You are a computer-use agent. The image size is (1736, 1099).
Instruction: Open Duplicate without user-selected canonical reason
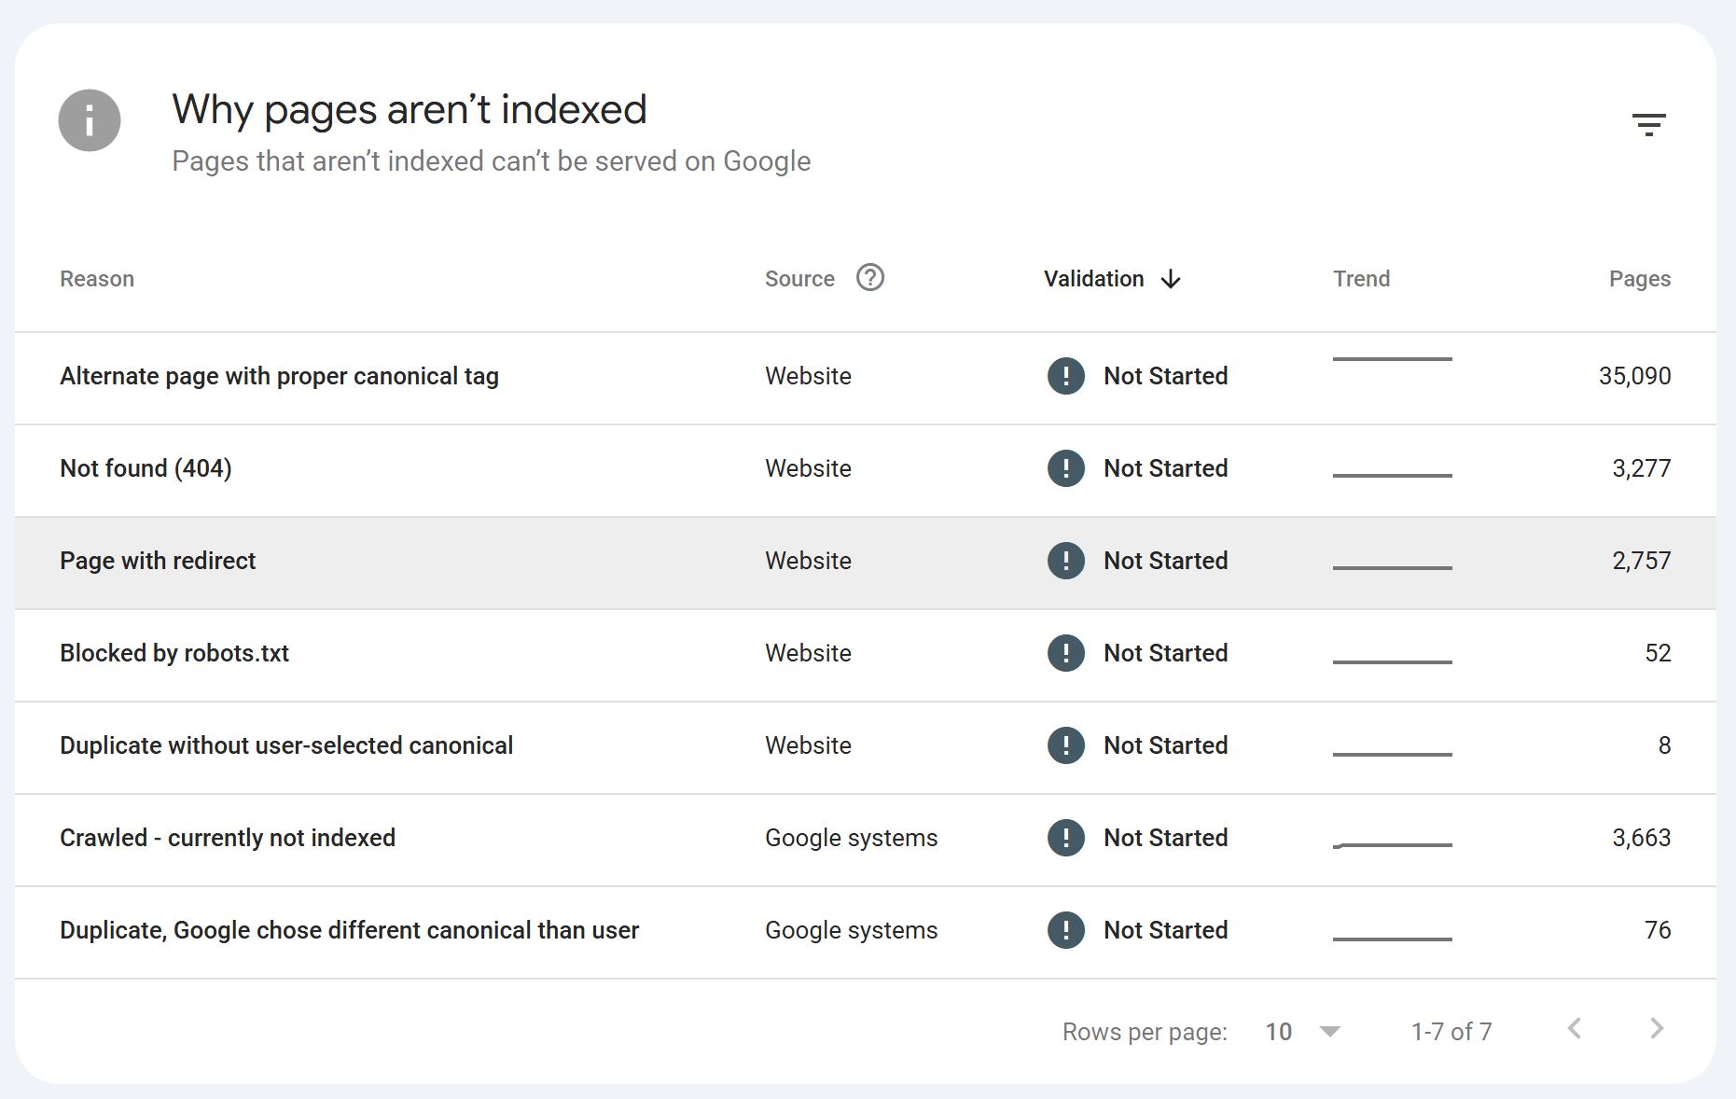click(286, 745)
